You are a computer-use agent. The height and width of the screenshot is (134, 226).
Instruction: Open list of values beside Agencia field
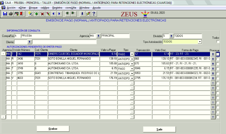point(98,36)
